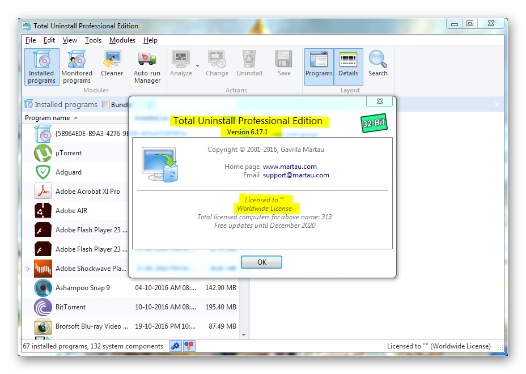This screenshot has height=374, width=526.
Task: Select the µTorrent program name
Action: [x=69, y=153]
